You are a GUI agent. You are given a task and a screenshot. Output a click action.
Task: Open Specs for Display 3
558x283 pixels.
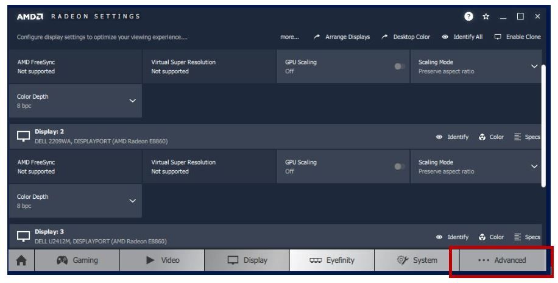coord(527,237)
